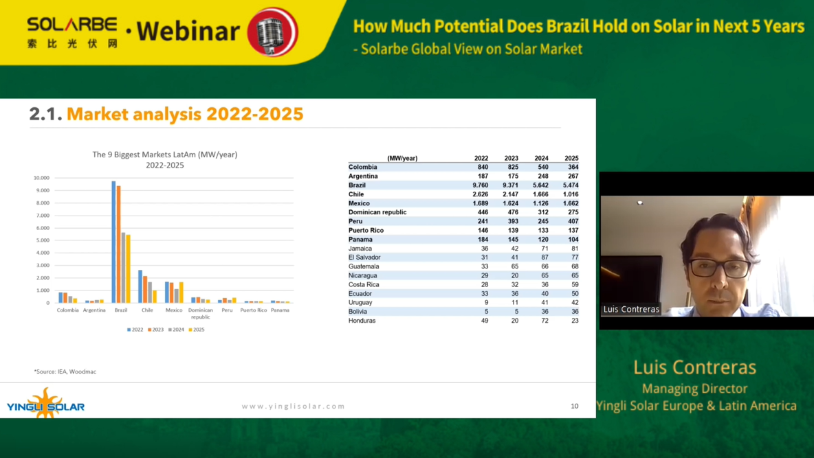Screen dimensions: 814x458
Task: Click the 'Chile' axis label in chart
Action: [x=147, y=310]
